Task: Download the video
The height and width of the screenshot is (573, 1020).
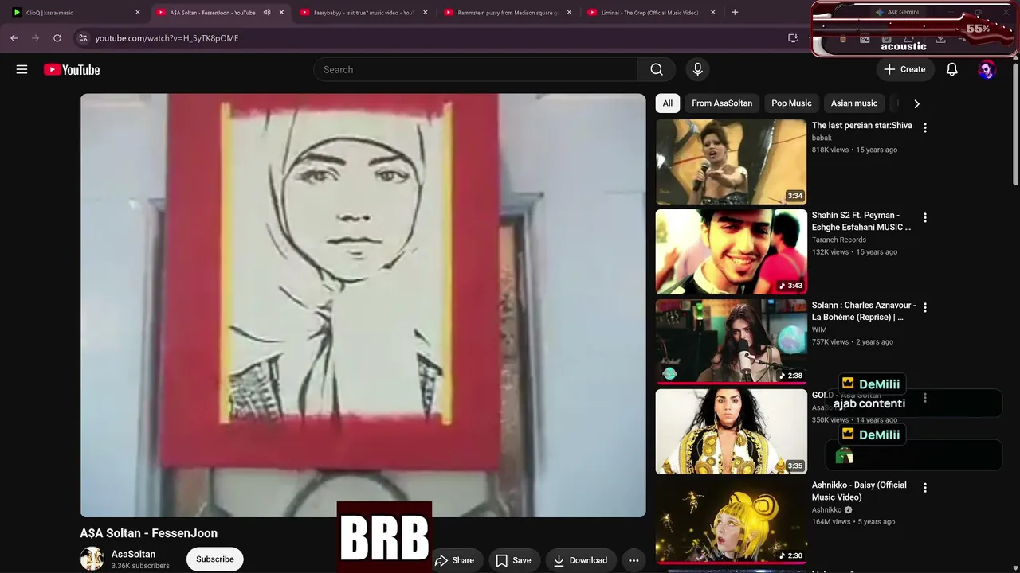Action: [x=581, y=560]
